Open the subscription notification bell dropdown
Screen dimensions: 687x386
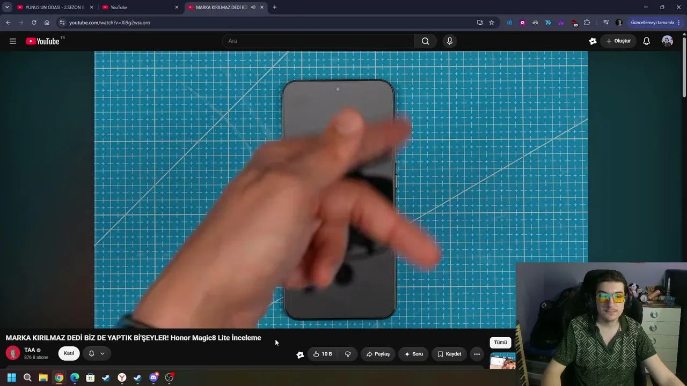point(97,353)
